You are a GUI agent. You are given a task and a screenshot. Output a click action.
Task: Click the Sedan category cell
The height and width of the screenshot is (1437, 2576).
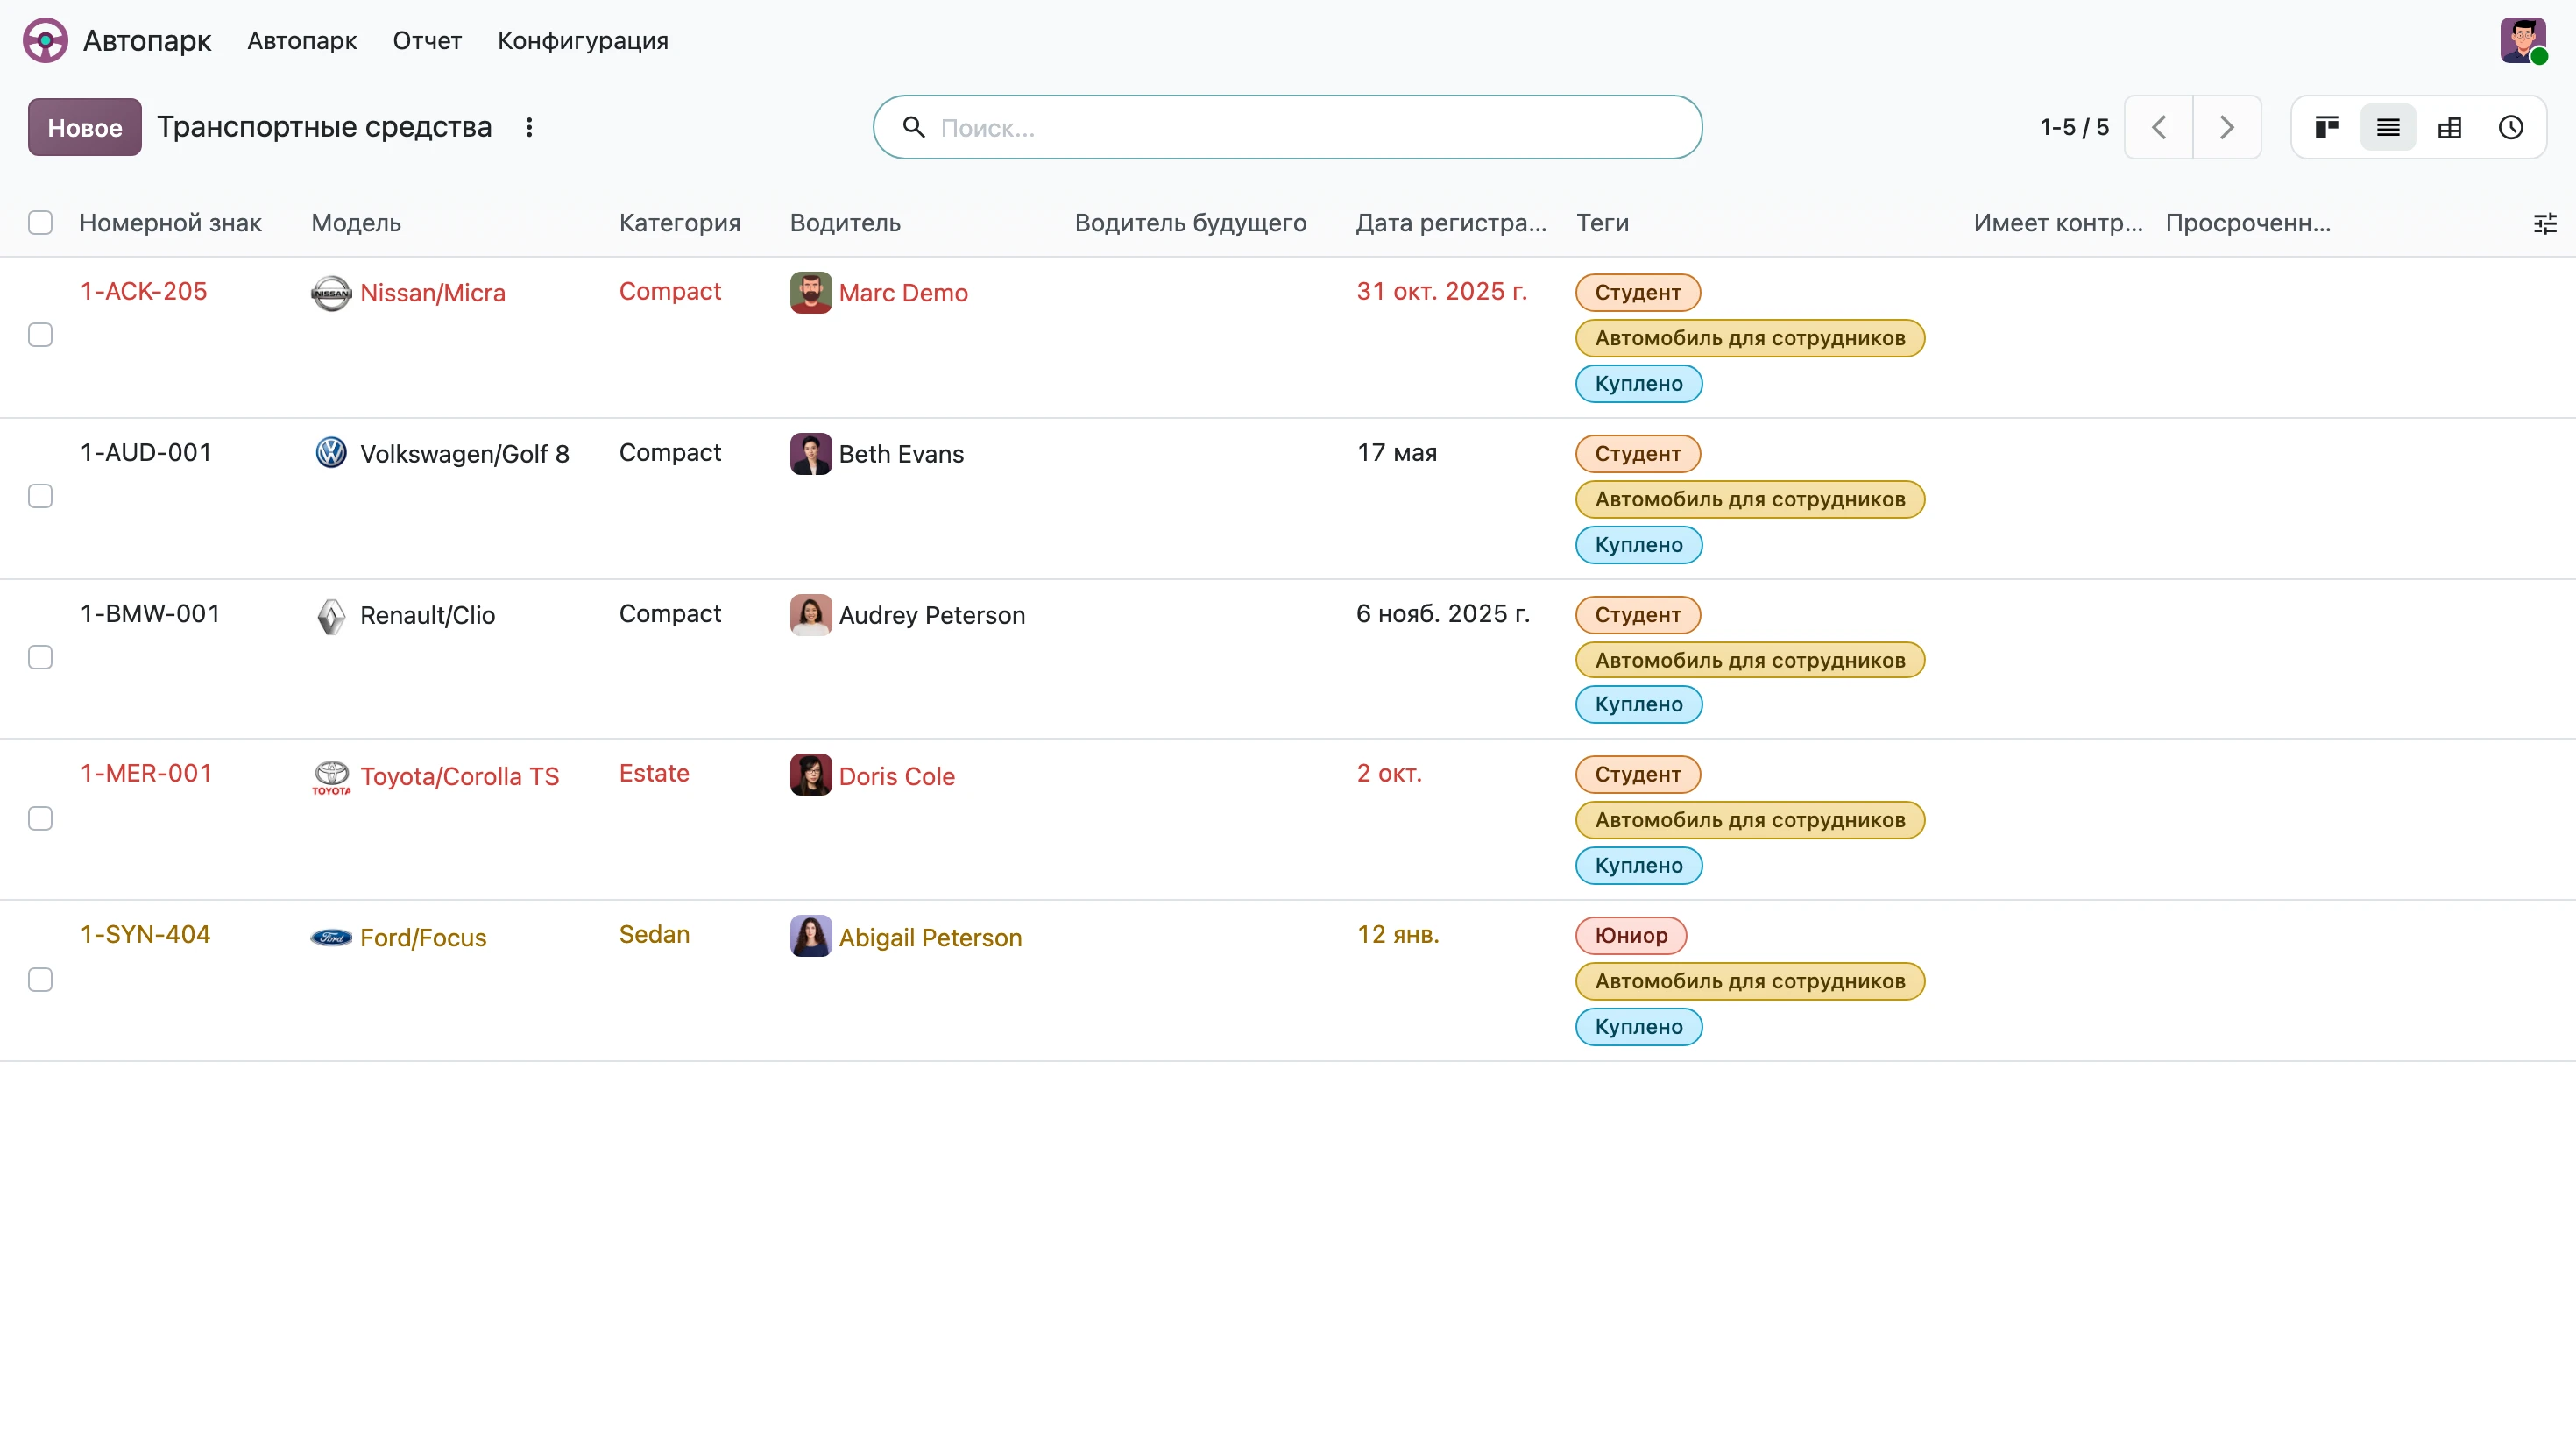(654, 935)
